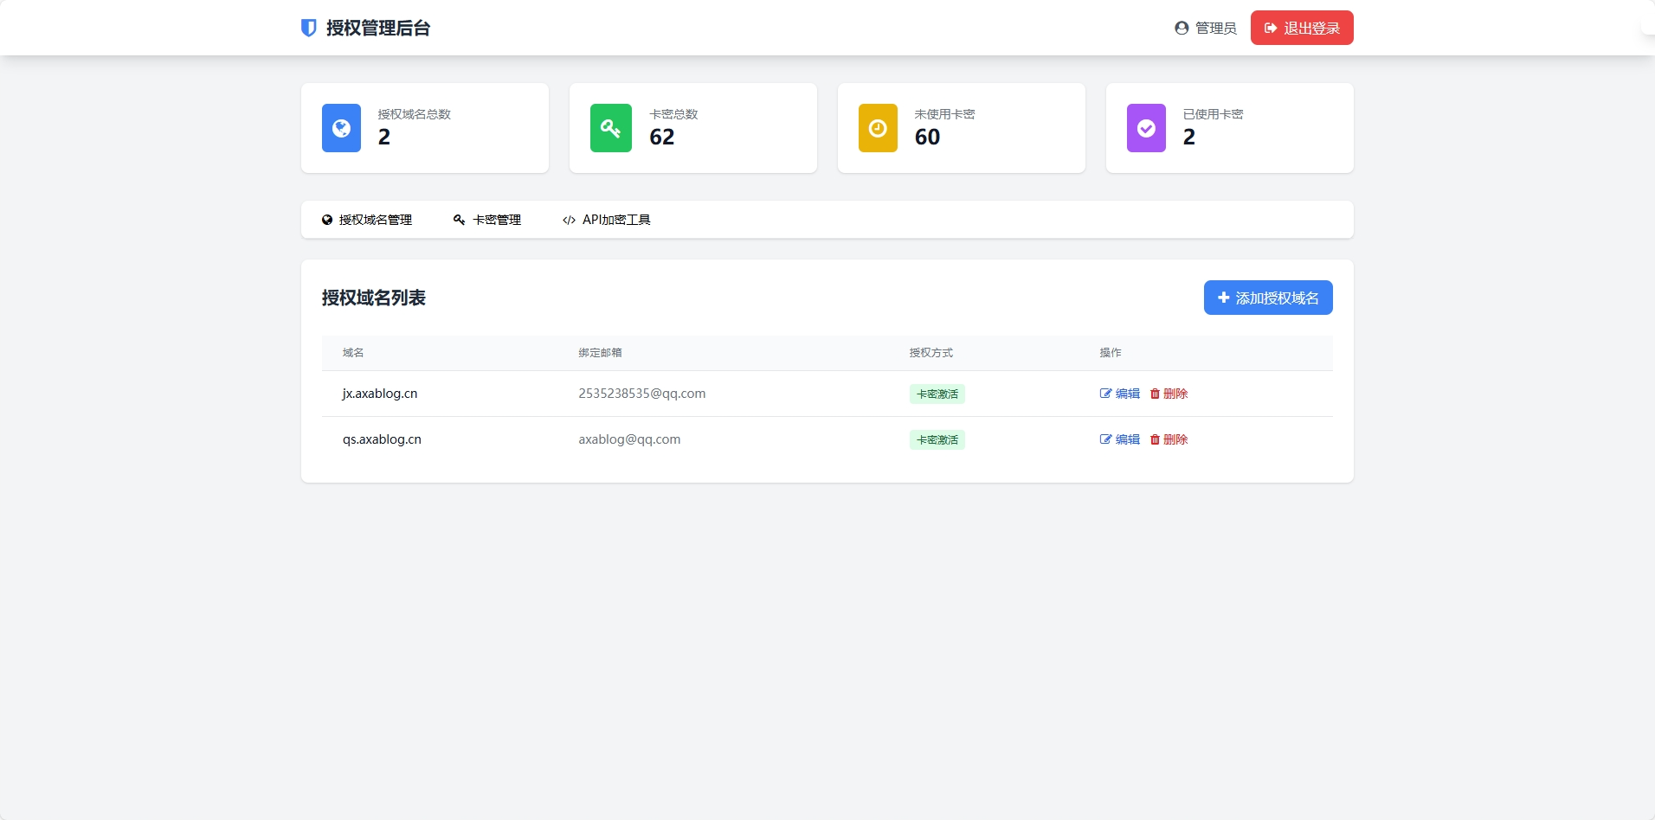Open the 授权域名管理 tab
This screenshot has height=820, width=1655.
[x=367, y=220]
